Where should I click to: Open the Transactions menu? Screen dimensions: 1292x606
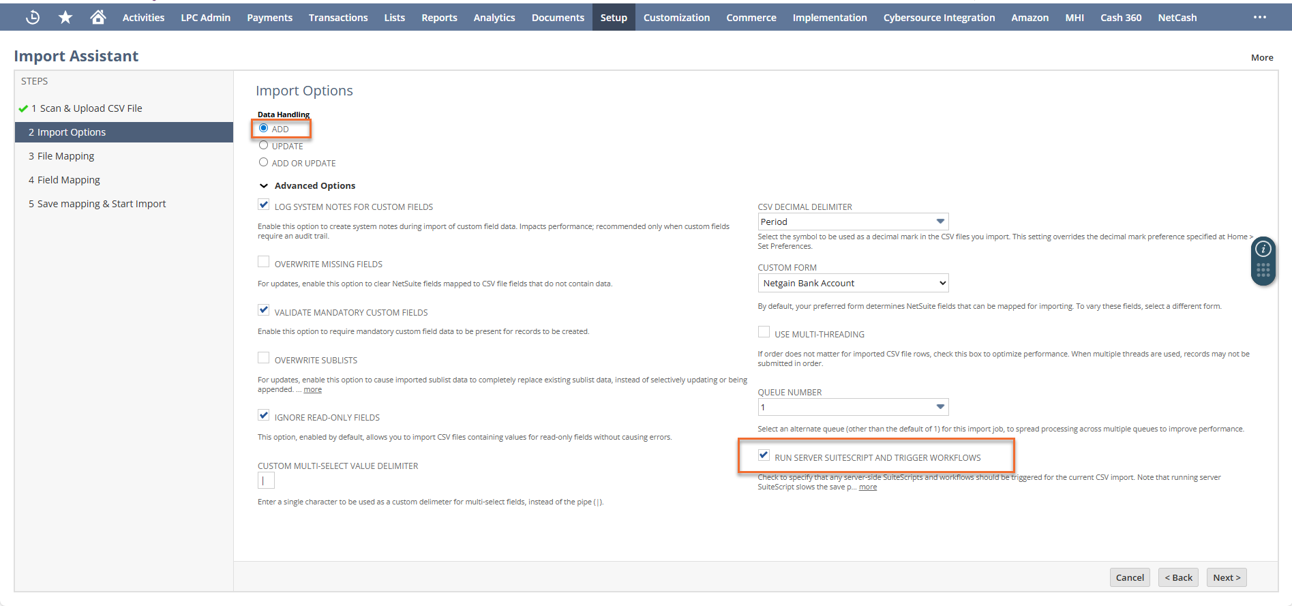337,18
